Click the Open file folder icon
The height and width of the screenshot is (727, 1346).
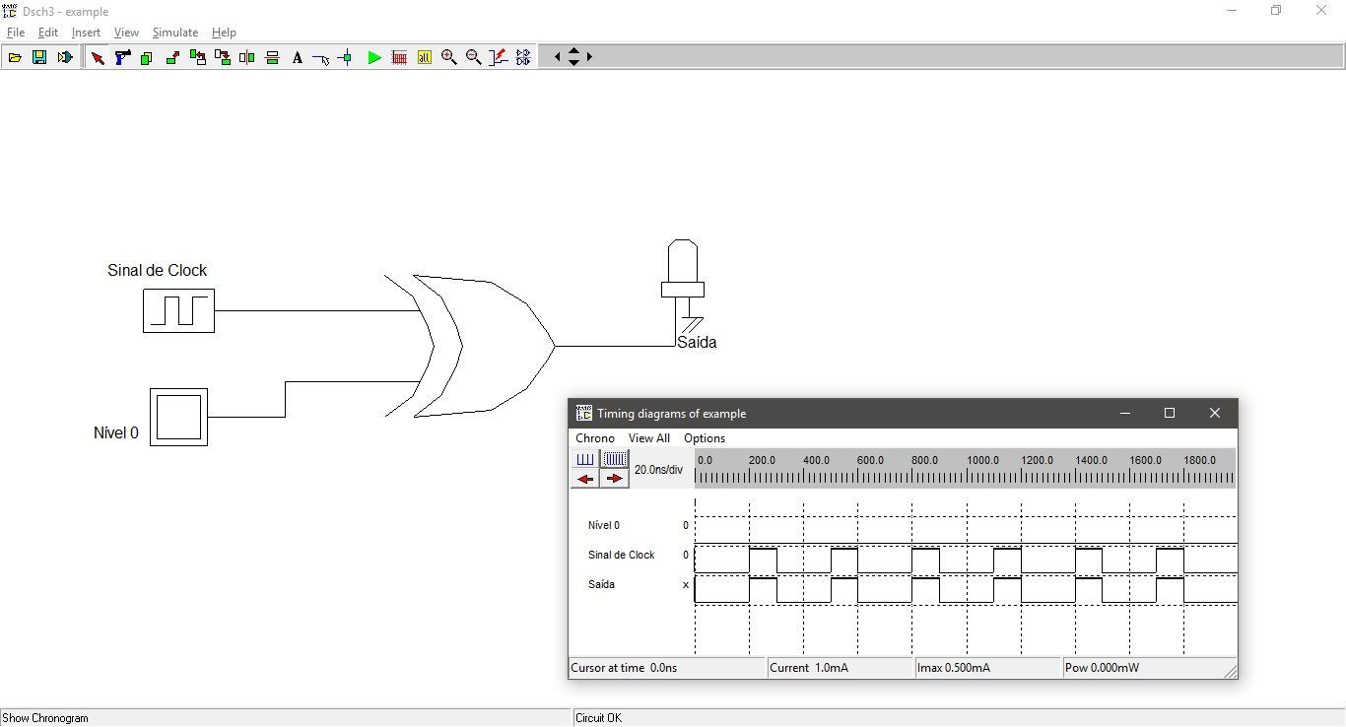[15, 58]
